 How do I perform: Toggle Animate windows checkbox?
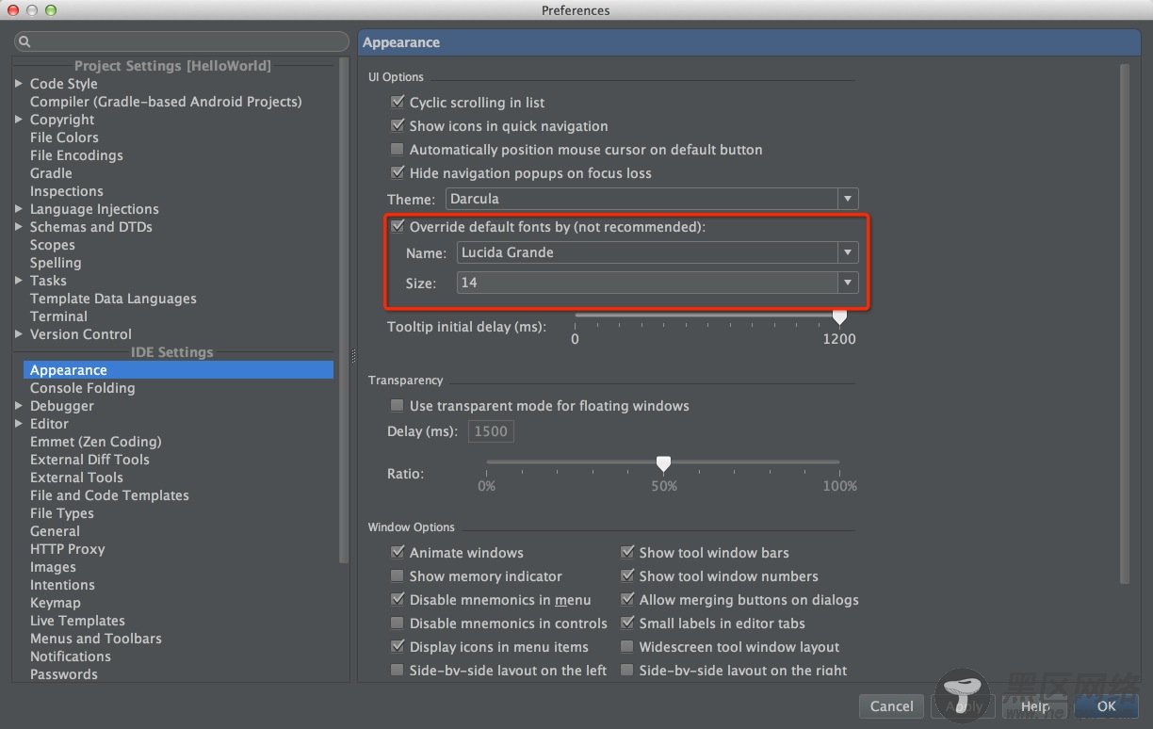pos(397,552)
